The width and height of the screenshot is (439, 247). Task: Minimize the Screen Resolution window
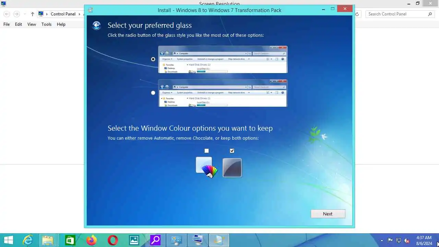coord(409,3)
